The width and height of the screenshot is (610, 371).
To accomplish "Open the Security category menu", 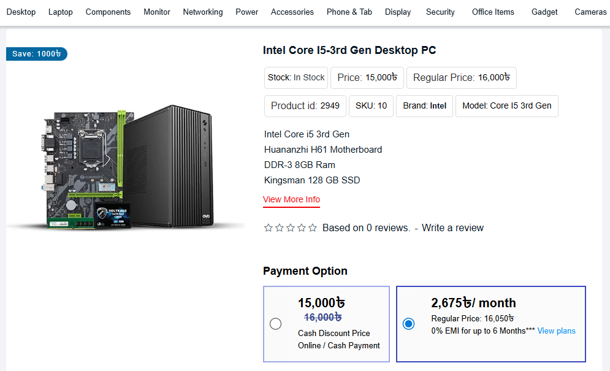I will [x=440, y=12].
